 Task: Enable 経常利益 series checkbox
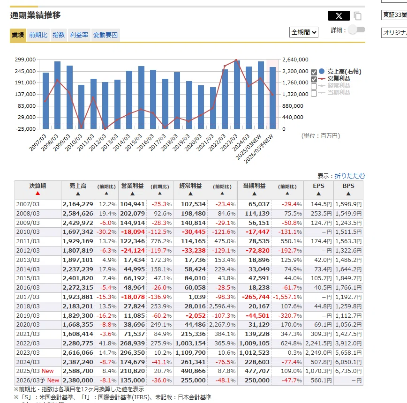[314, 86]
